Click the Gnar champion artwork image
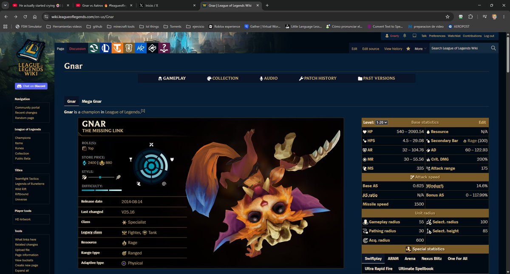The width and height of the screenshot is (510, 274). pyautogui.click(x=265, y=193)
